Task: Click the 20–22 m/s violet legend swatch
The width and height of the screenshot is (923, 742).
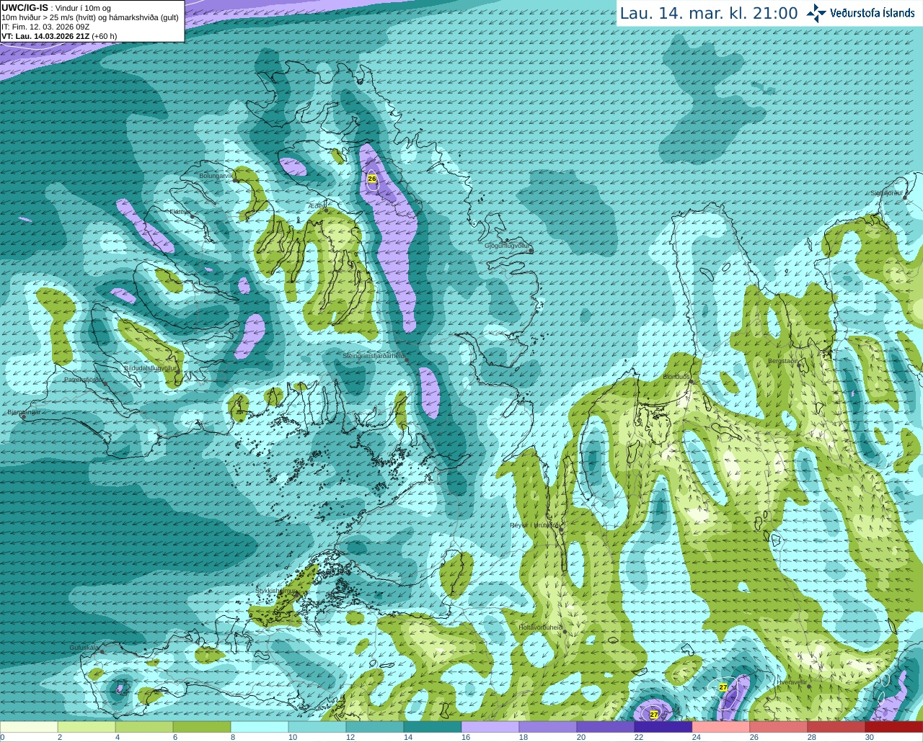Action: tap(606, 727)
